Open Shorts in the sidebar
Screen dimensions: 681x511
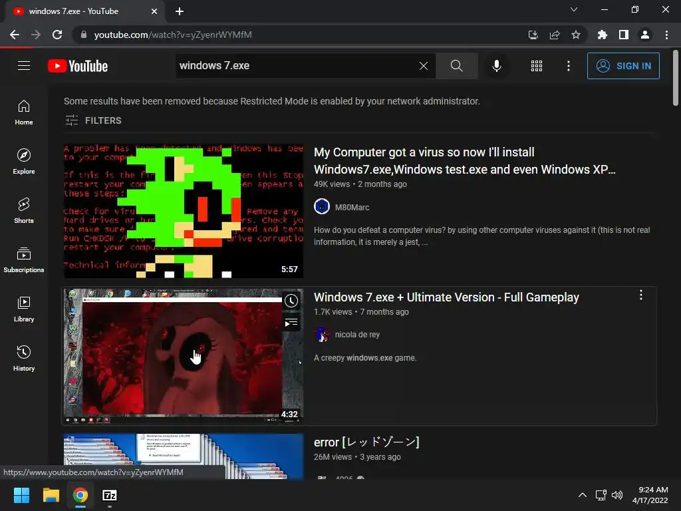click(x=24, y=211)
